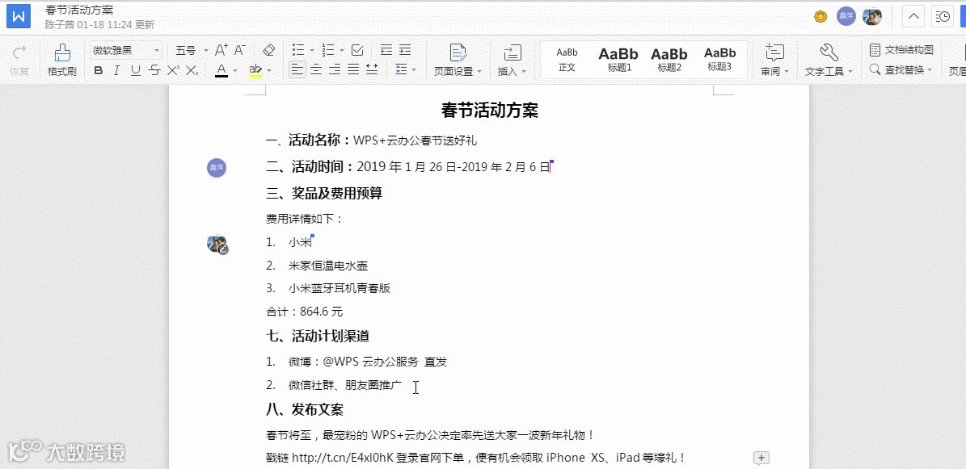Select the Format Painter (格式刷) tool
The height and width of the screenshot is (469, 966).
click(x=61, y=61)
